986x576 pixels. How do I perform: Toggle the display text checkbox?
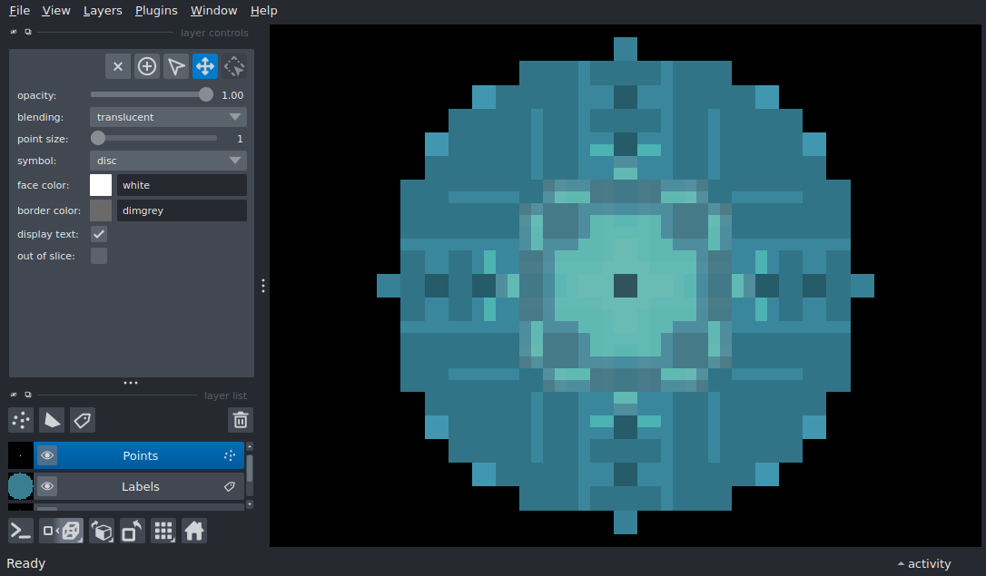(99, 234)
